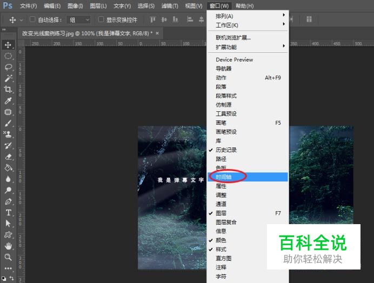Select the Custom Shape tool
Screen dimensions: 374x283
(x=8, y=235)
